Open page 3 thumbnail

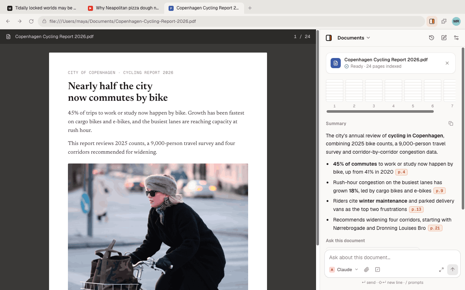374,91
